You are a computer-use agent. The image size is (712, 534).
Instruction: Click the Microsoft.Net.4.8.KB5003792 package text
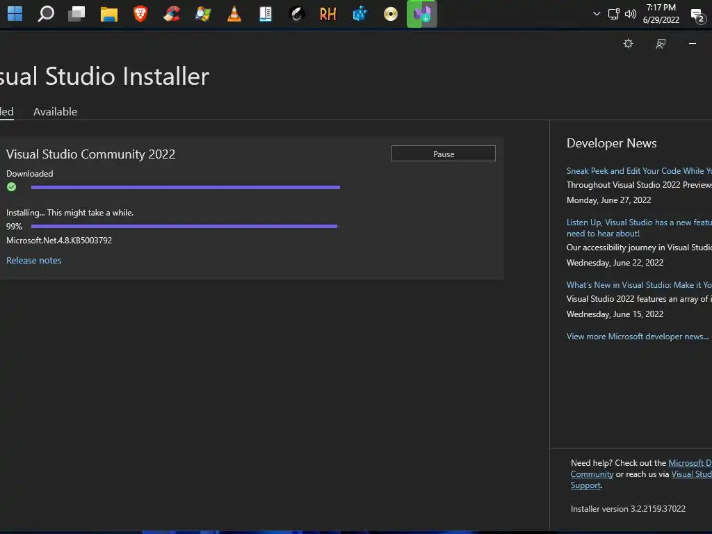[x=59, y=240]
